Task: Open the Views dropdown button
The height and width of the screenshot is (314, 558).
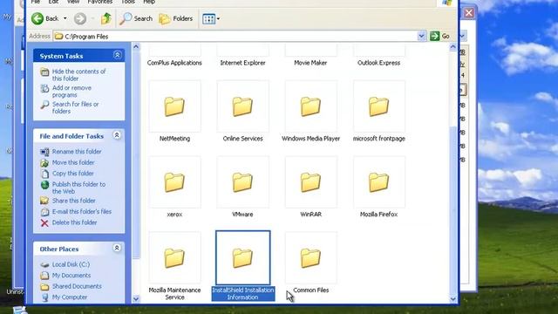Action: (211, 18)
